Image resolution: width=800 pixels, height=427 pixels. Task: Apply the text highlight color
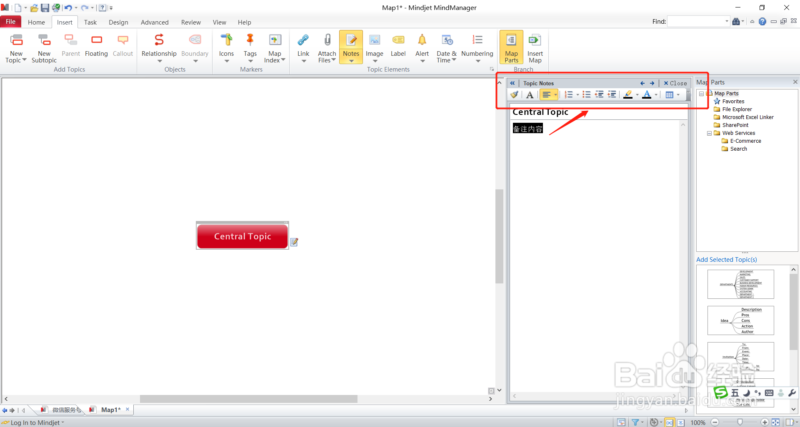(628, 95)
